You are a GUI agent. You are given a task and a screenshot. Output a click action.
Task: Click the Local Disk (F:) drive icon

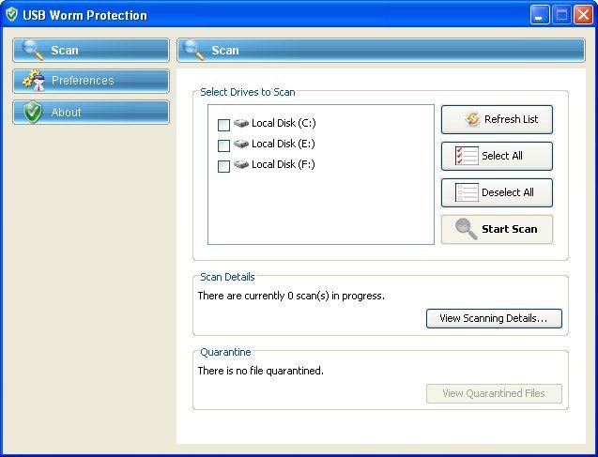point(241,164)
